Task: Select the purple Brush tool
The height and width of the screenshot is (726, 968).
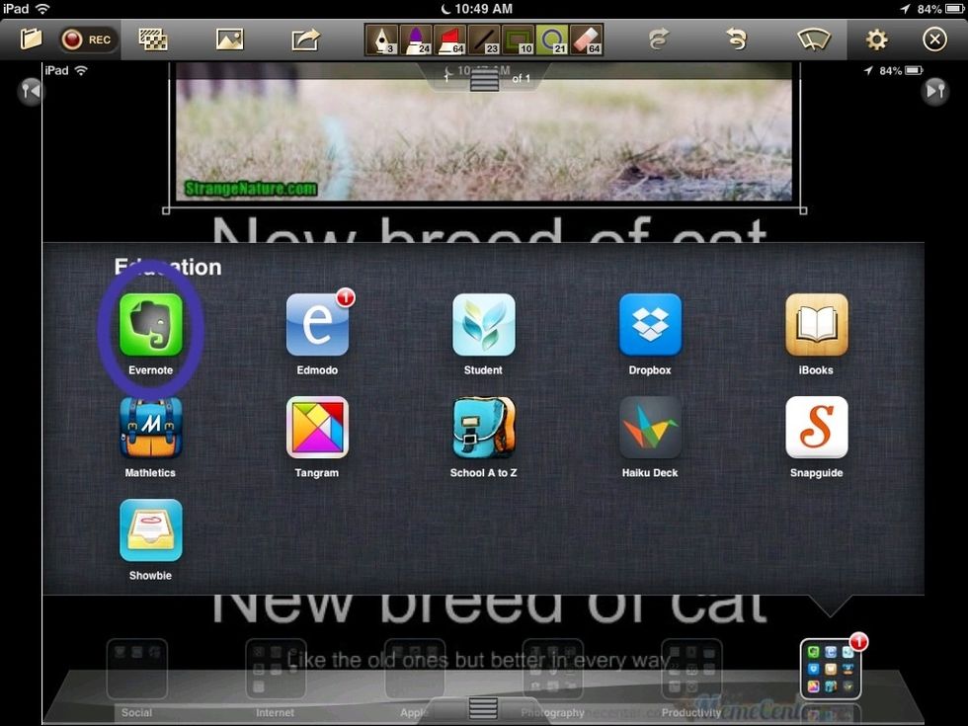Action: 417,40
